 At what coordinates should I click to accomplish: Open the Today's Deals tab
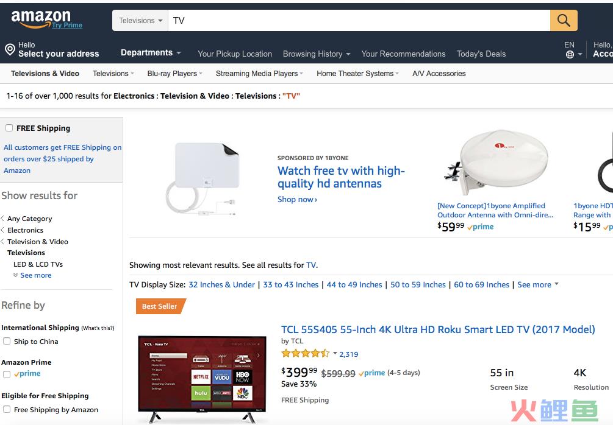point(481,54)
